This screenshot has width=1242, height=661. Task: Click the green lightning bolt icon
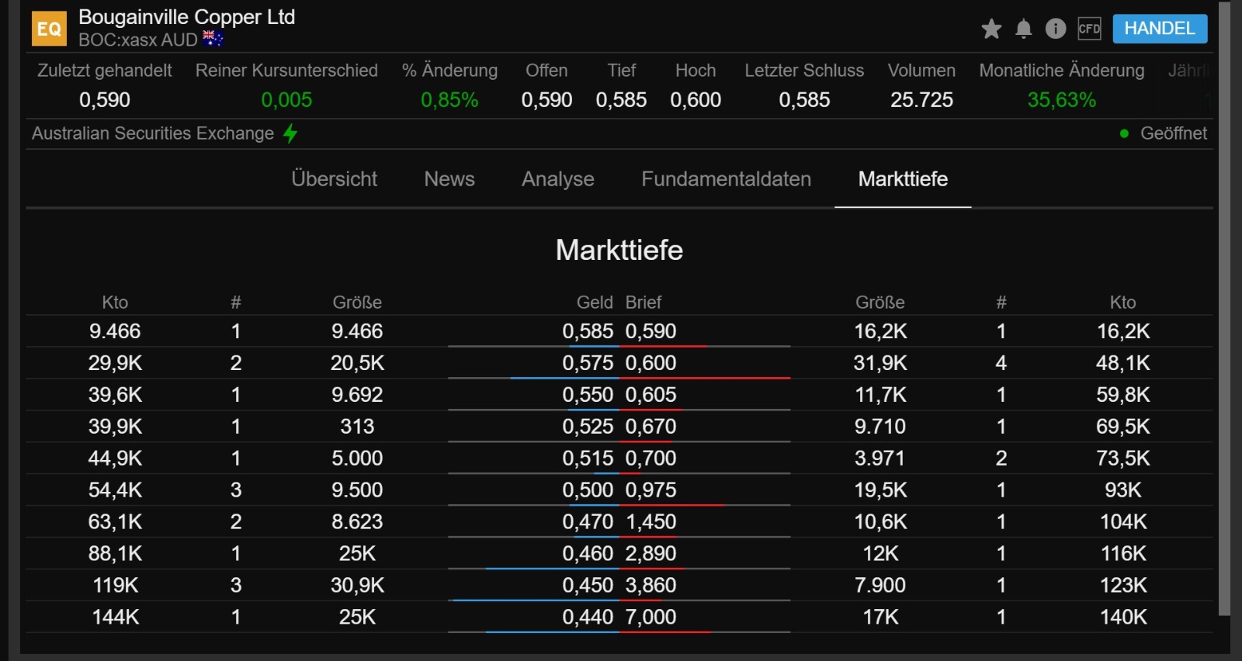[x=290, y=133]
